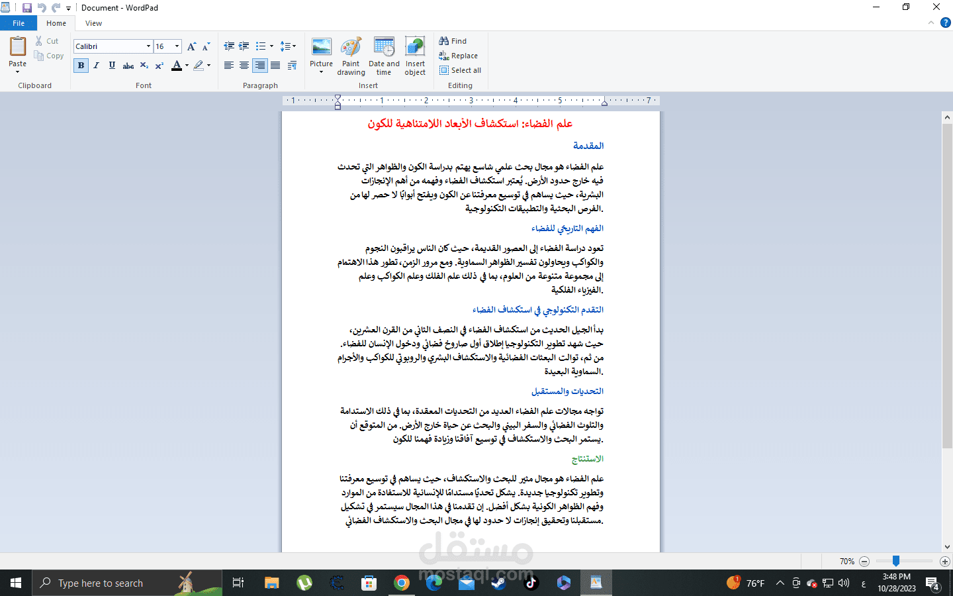Open Microsoft Edge from the taskbar
Viewport: 953px width, 596px height.
coord(433,583)
